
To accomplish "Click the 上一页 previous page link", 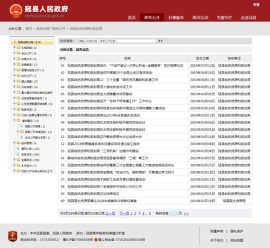I will click(110, 214).
